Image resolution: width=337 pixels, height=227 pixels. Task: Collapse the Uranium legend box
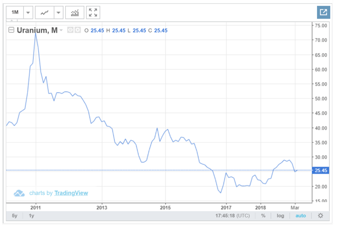[11, 30]
